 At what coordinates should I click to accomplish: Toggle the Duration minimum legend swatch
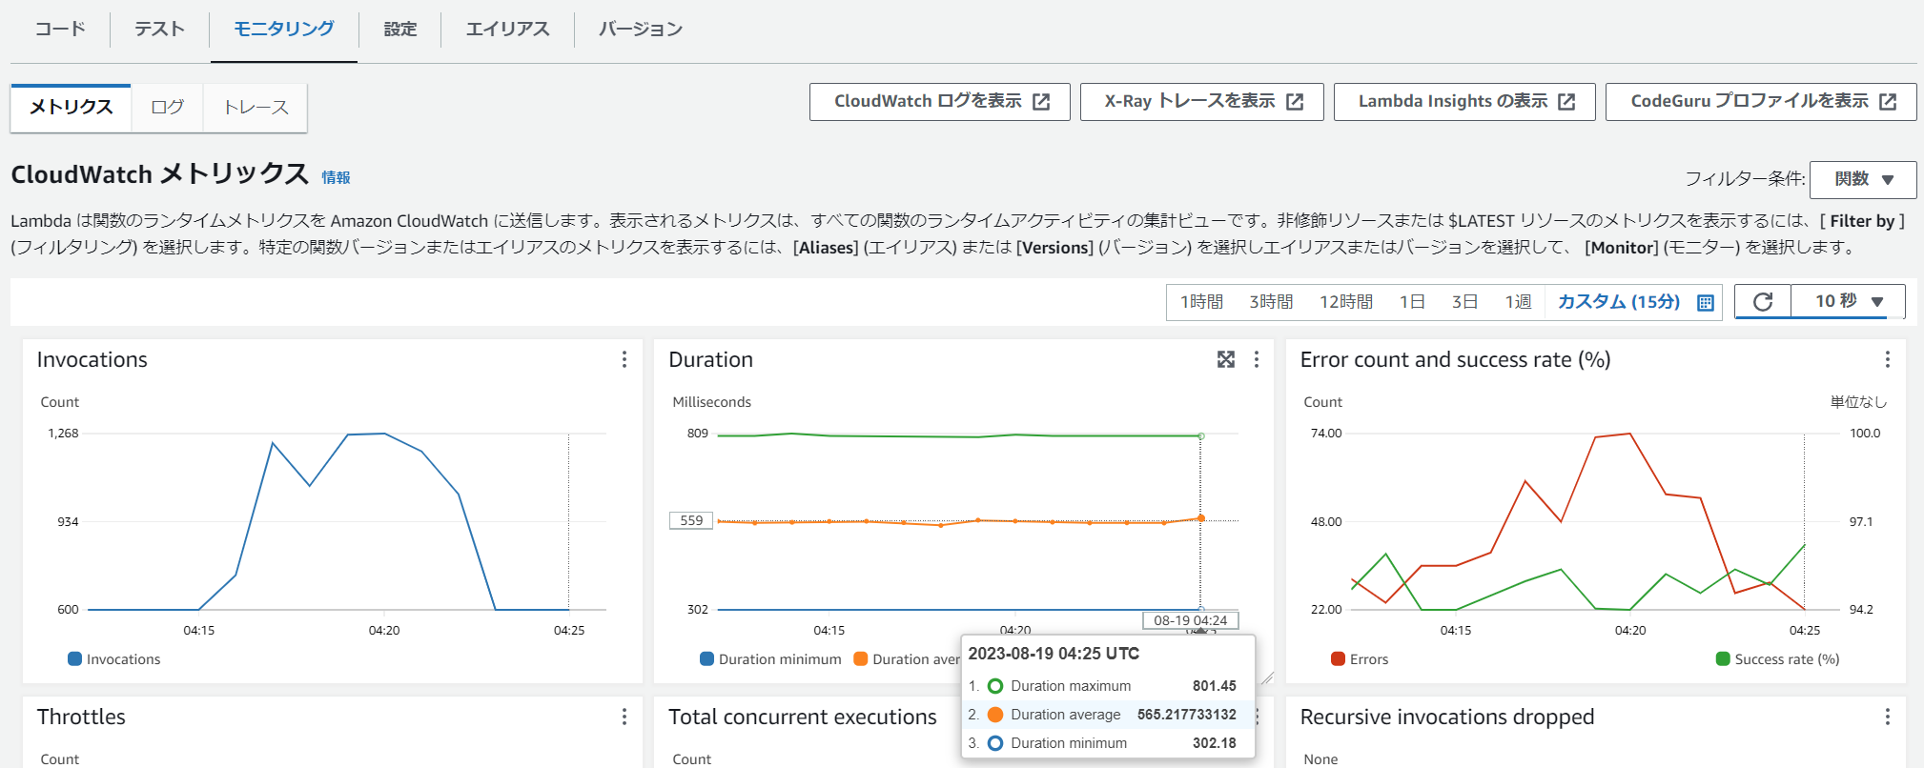[706, 658]
